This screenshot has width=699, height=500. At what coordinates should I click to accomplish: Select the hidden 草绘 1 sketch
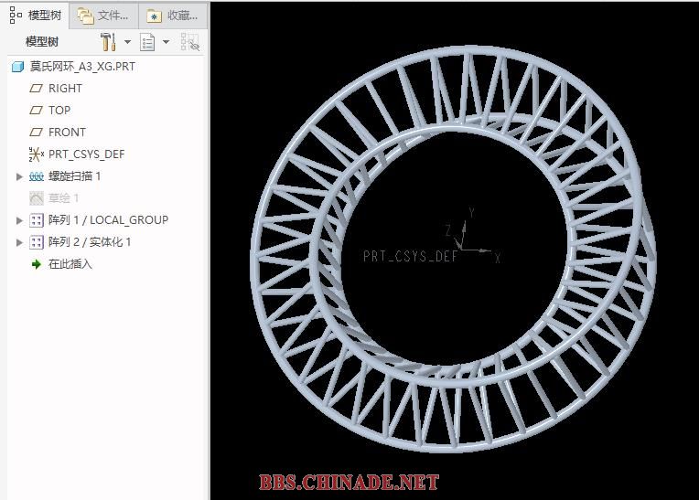pos(63,198)
